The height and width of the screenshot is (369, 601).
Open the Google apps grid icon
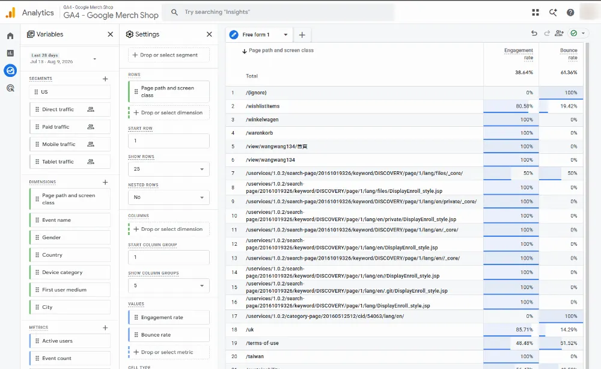(535, 12)
